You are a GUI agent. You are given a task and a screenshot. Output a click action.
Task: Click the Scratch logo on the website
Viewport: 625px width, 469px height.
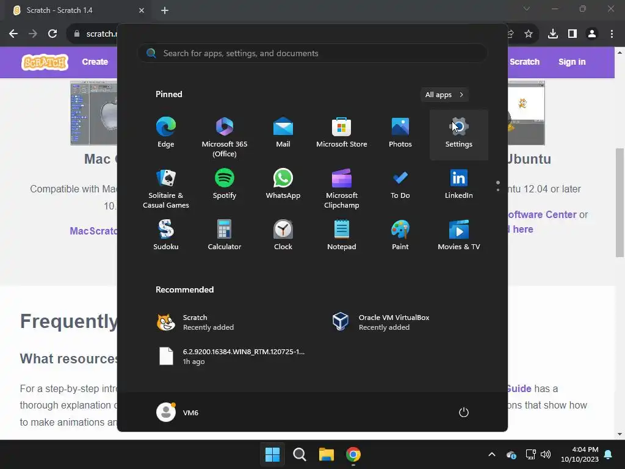pos(45,62)
